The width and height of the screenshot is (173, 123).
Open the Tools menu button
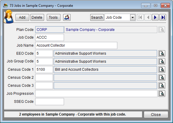(54, 18)
